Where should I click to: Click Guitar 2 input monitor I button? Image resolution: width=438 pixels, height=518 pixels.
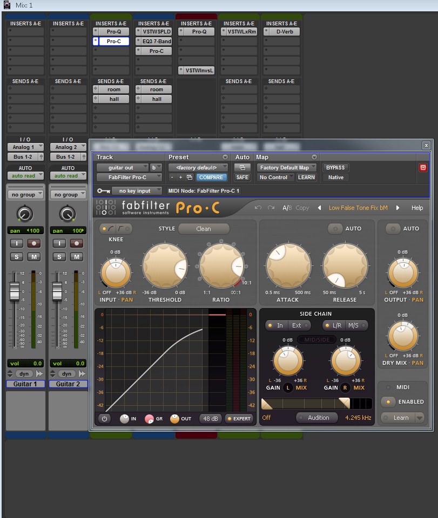[59, 243]
